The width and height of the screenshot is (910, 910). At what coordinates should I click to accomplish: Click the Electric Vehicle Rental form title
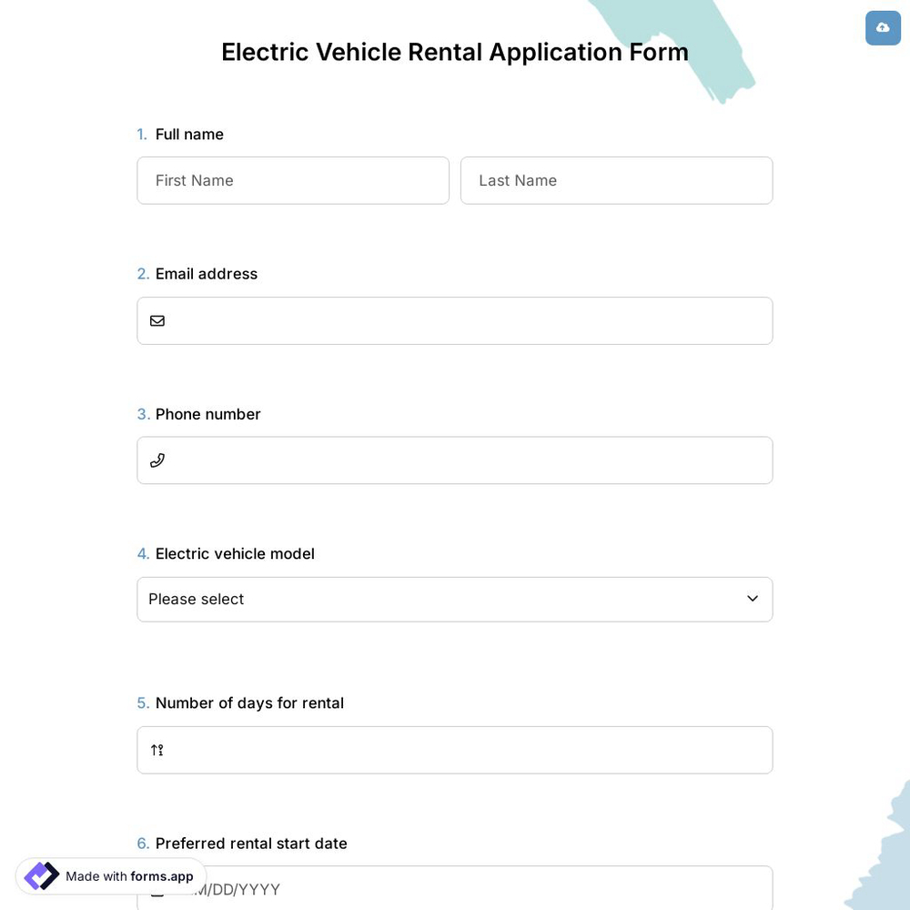[x=454, y=52]
